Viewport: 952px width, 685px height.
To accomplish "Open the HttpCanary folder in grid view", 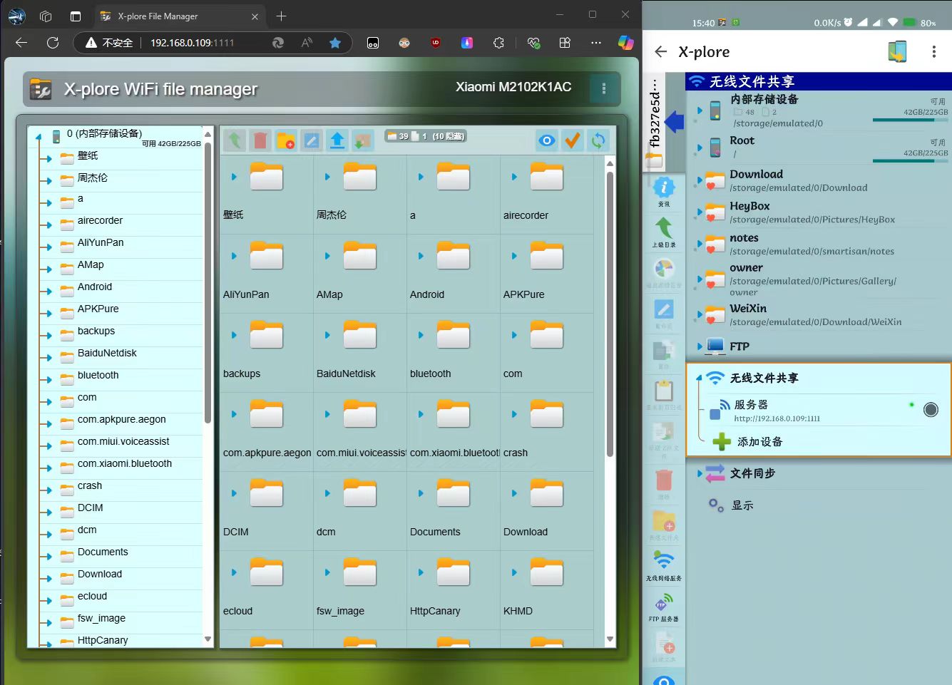I will click(x=453, y=572).
